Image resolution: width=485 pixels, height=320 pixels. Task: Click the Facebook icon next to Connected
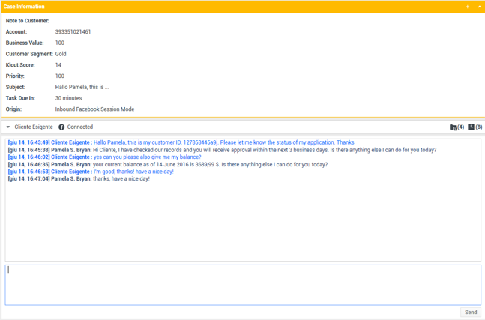coord(61,127)
